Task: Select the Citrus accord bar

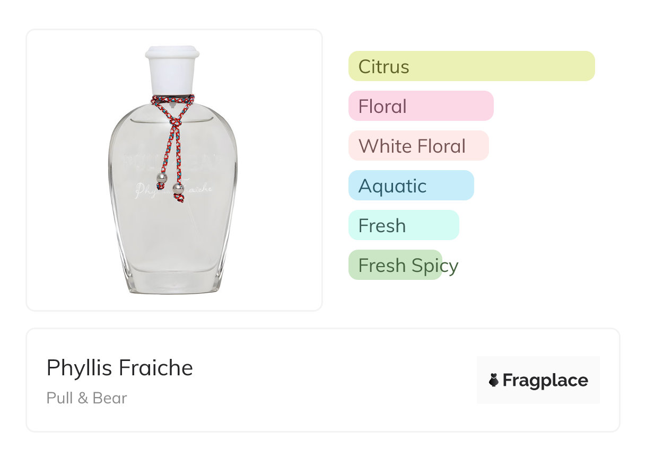Action: tap(472, 66)
